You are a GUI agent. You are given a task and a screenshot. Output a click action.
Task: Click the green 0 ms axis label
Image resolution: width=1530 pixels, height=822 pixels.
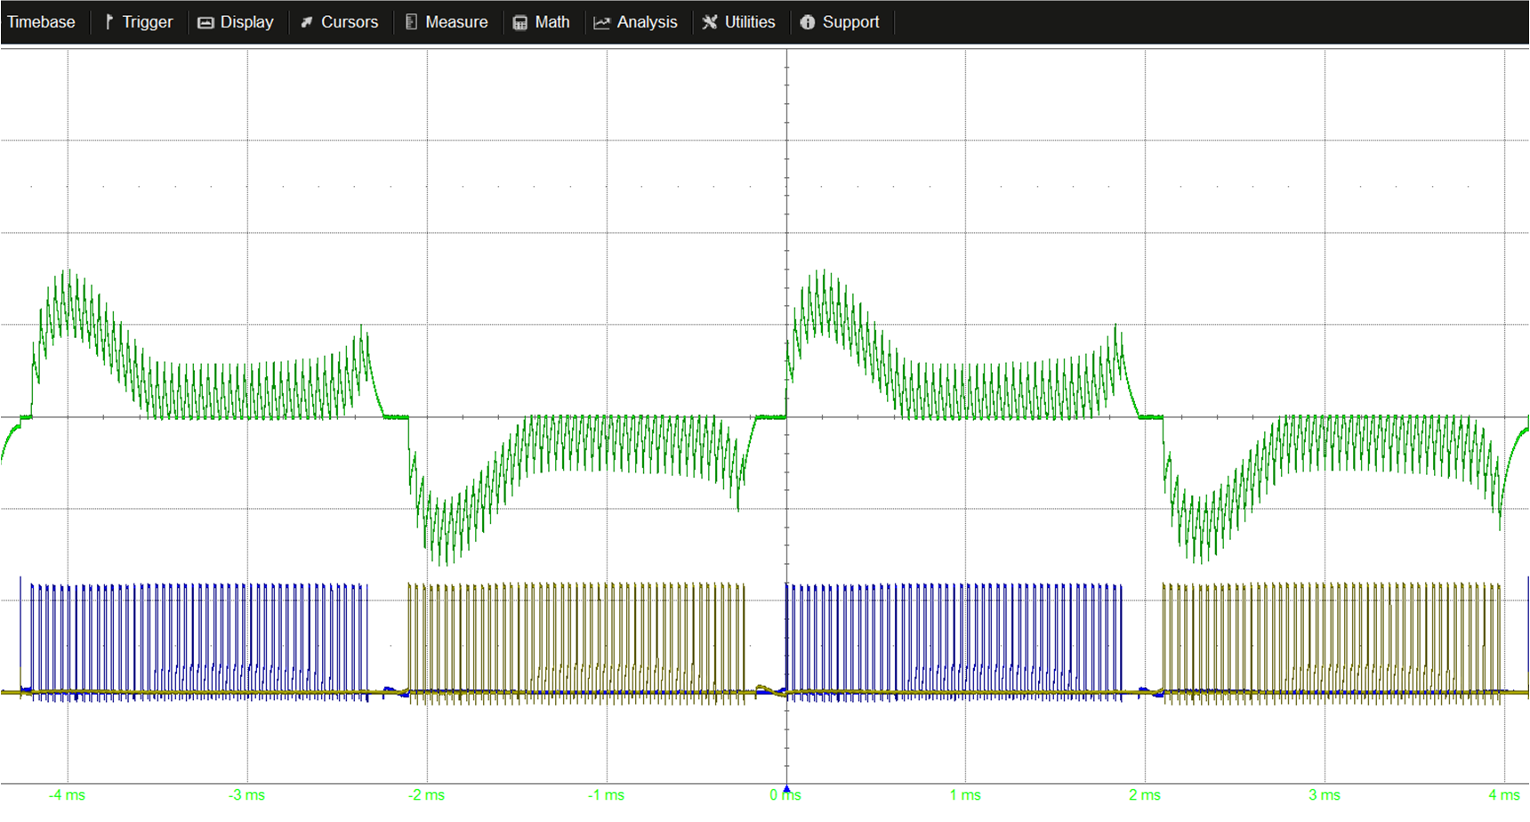[786, 795]
